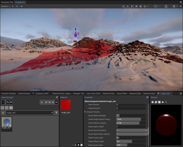
Task: Open the Asset Browser filter icon
Action: coord(57,113)
